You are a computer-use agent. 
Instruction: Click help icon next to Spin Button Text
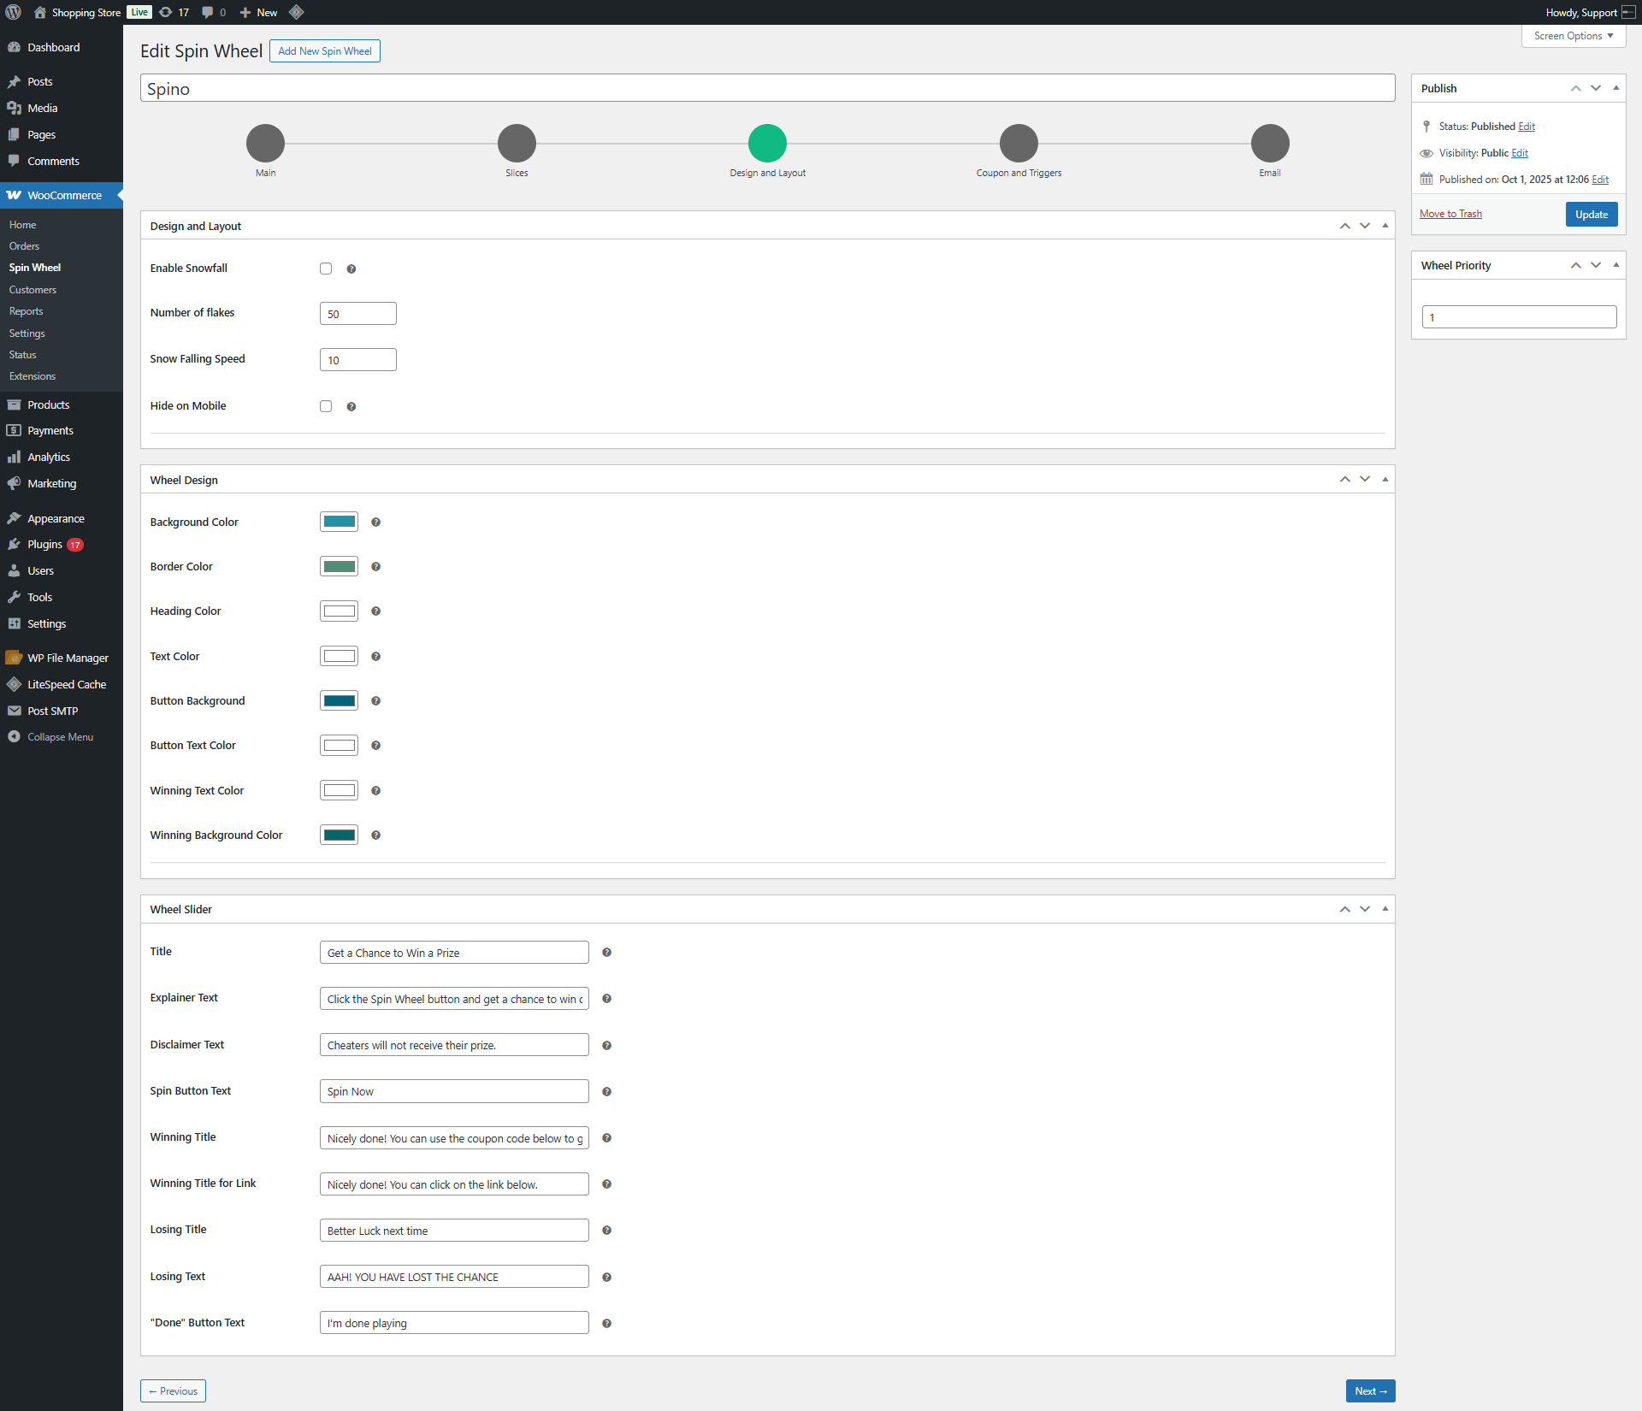pos(606,1091)
